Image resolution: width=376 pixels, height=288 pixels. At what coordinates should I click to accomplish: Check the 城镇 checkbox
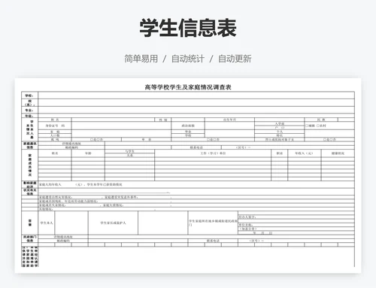[307, 126]
